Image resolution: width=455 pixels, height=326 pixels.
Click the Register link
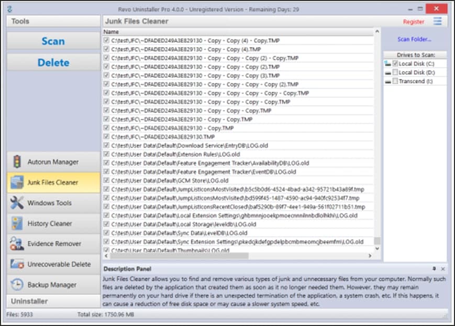coord(413,21)
